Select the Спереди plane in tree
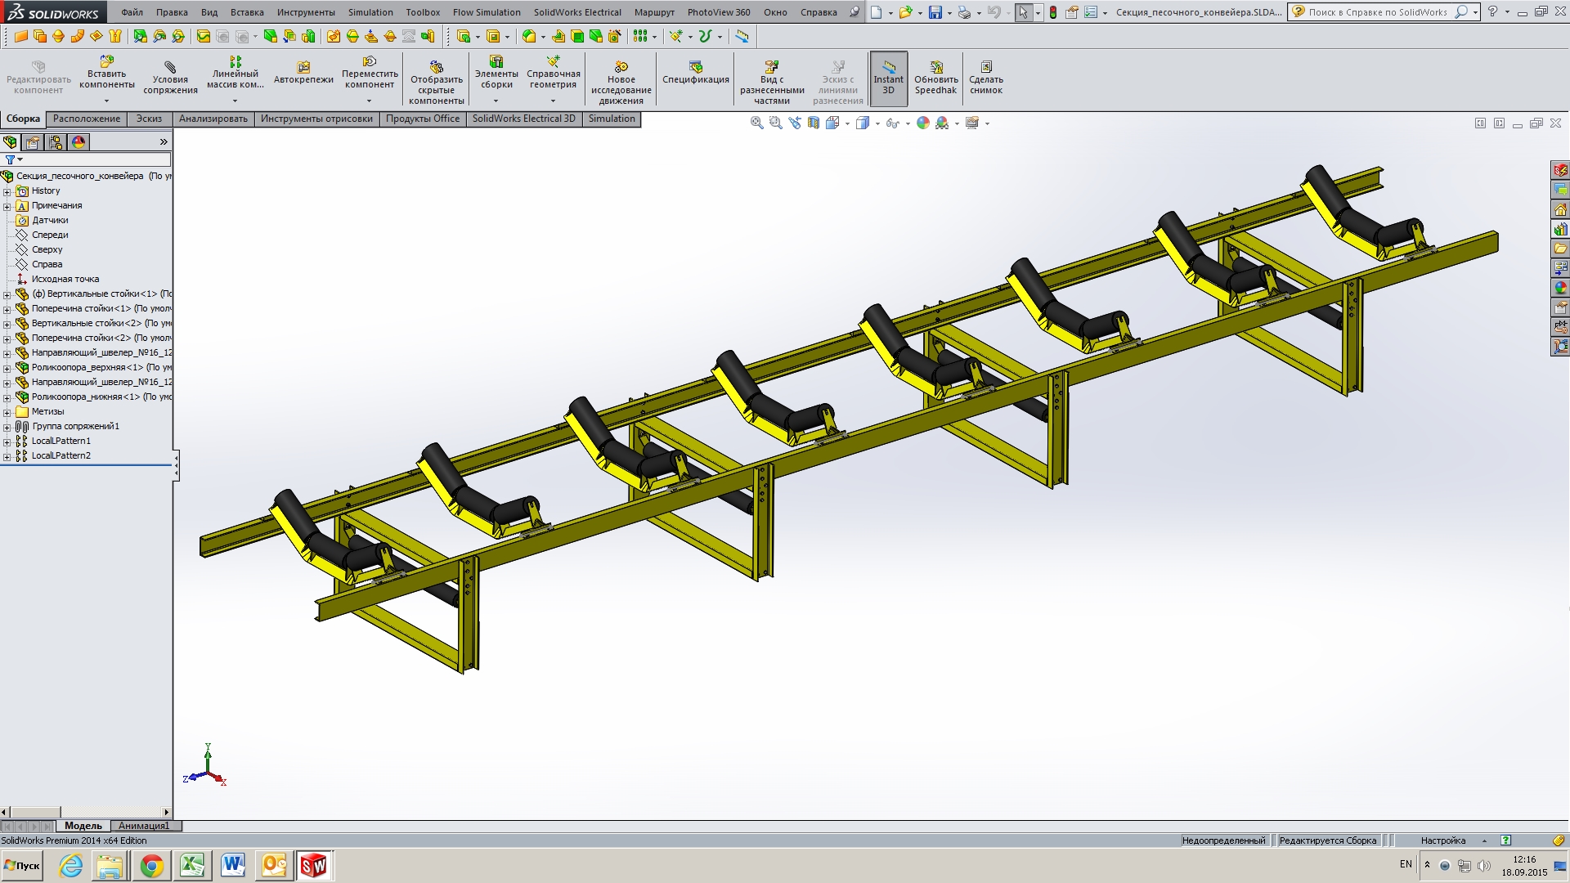Viewport: 1570px width, 883px height. coord(50,235)
